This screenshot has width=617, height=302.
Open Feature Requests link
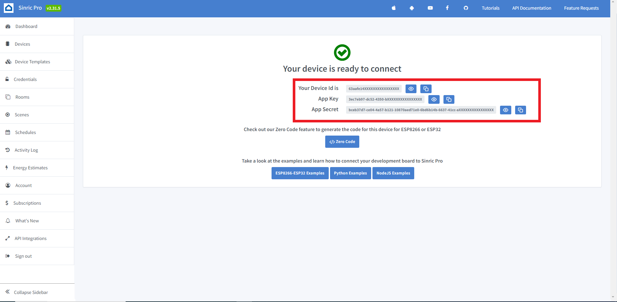pos(581,8)
